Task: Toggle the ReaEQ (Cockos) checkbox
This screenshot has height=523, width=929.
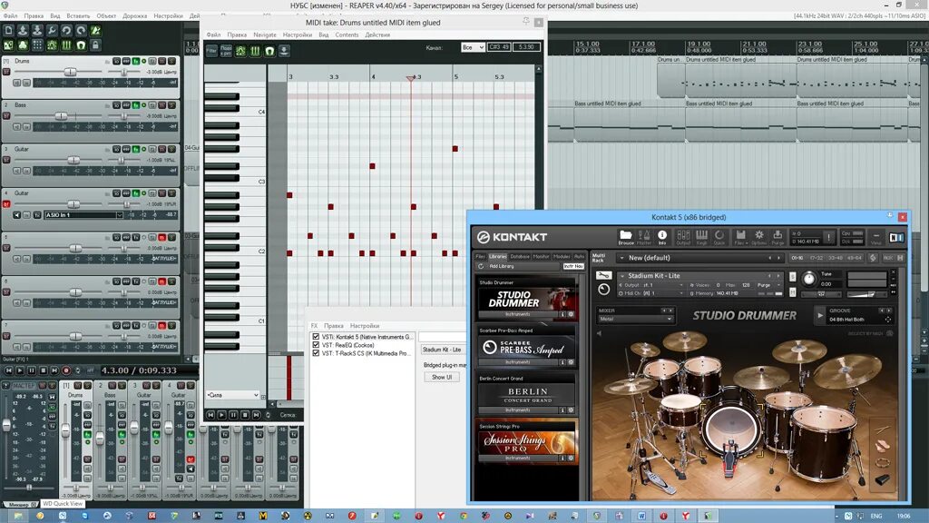Action: [x=316, y=344]
